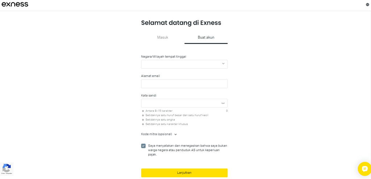Focus the Kata sandi password field
Image resolution: width=371 pixels, height=179 pixels.
click(180, 103)
